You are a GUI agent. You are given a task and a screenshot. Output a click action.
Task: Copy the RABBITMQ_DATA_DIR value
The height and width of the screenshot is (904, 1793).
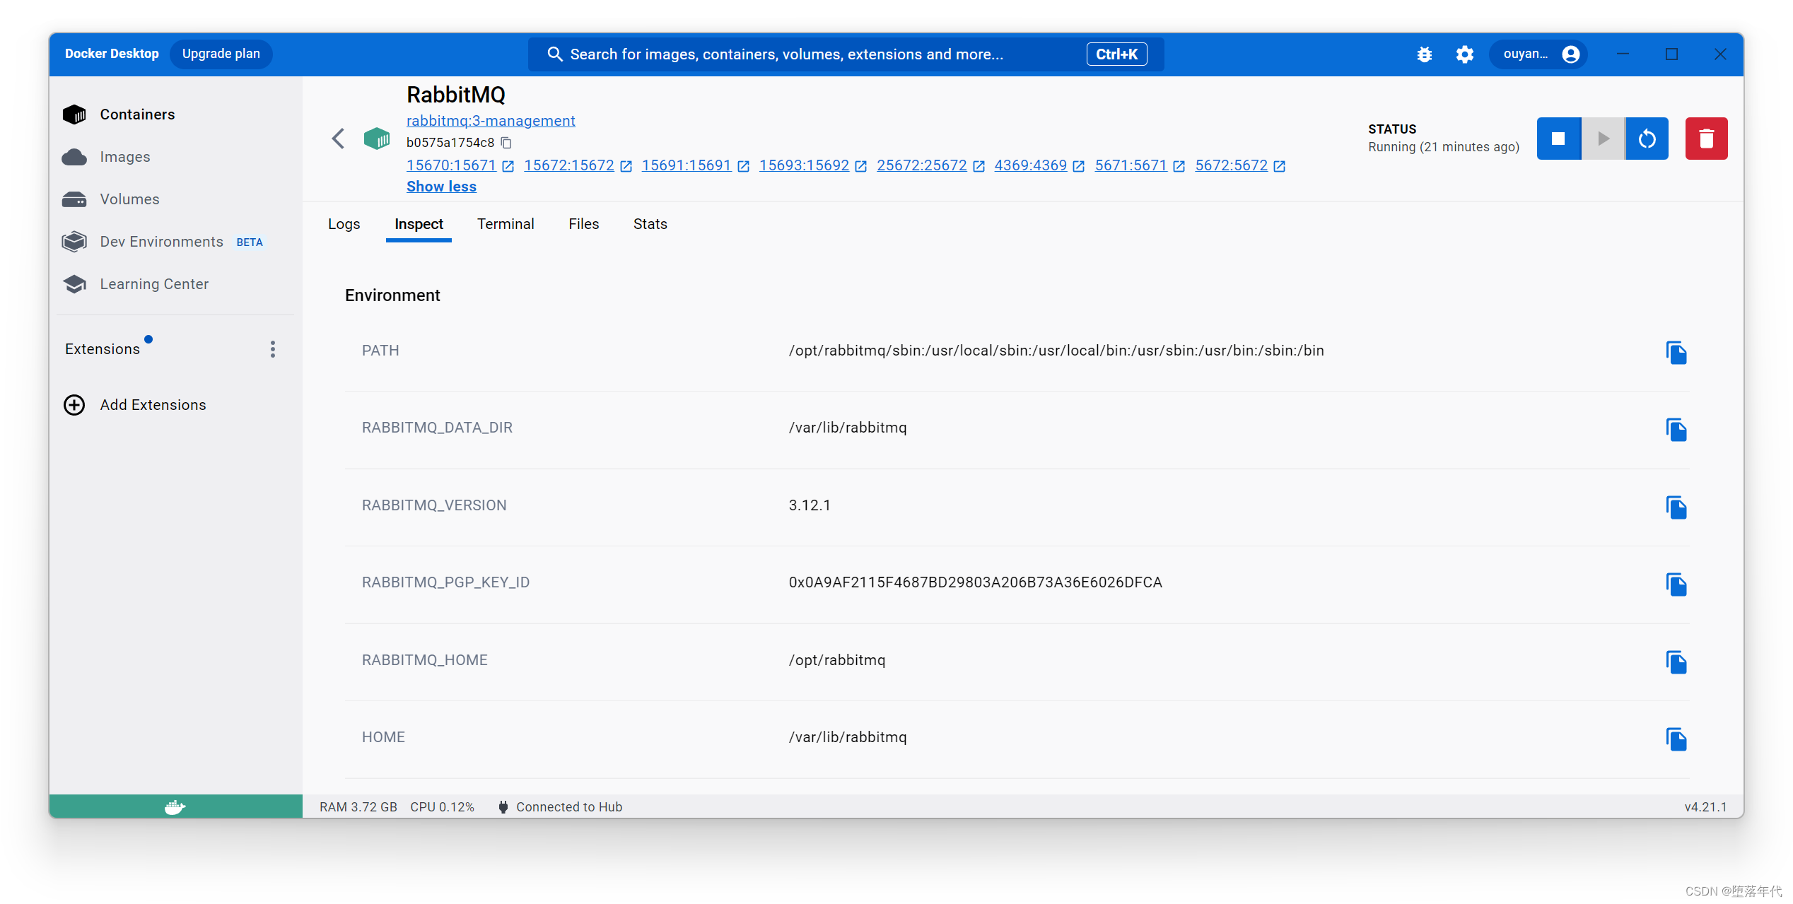coord(1676,429)
